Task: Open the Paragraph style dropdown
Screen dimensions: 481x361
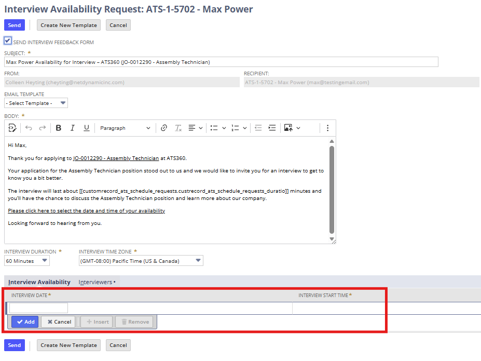Action: (125, 128)
